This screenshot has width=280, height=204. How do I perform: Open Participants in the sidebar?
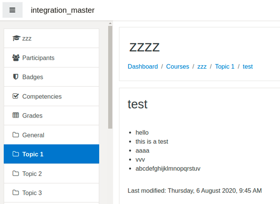click(51, 58)
